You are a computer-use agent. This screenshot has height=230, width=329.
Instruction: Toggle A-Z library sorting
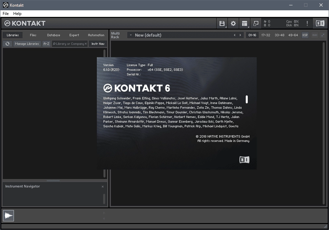tap(46, 44)
